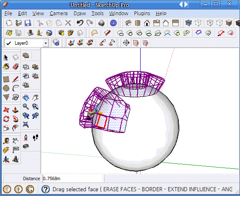The image size is (240, 197).
Task: Select the Push/Pull tool
Action: coord(16,110)
